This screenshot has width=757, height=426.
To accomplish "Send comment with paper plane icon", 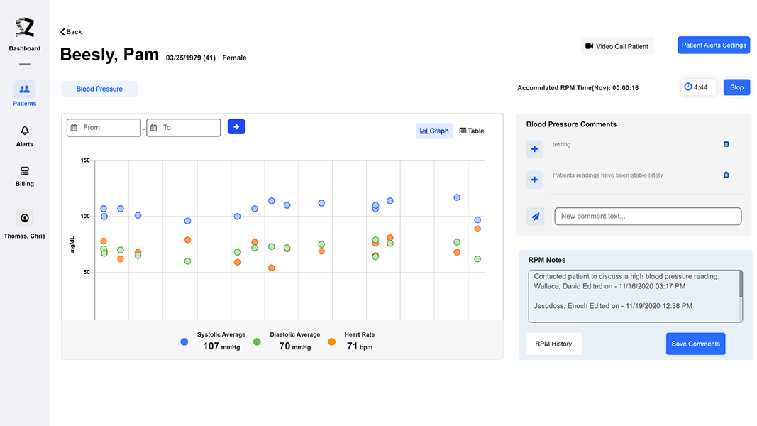I will click(535, 217).
